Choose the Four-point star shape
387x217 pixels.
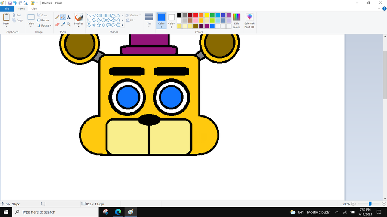[94, 25]
